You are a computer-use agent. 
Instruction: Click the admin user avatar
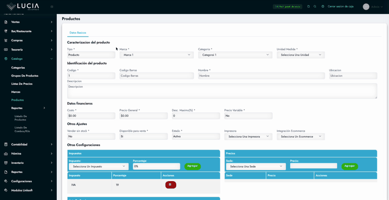tap(366, 7)
